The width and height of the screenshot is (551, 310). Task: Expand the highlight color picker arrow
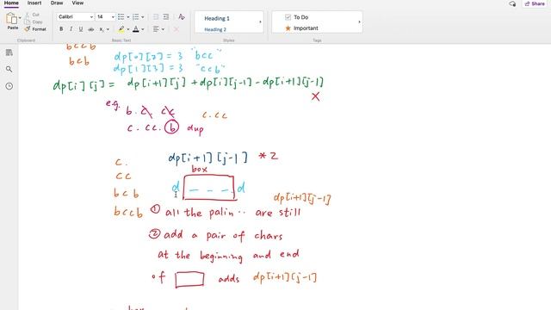(128, 29)
